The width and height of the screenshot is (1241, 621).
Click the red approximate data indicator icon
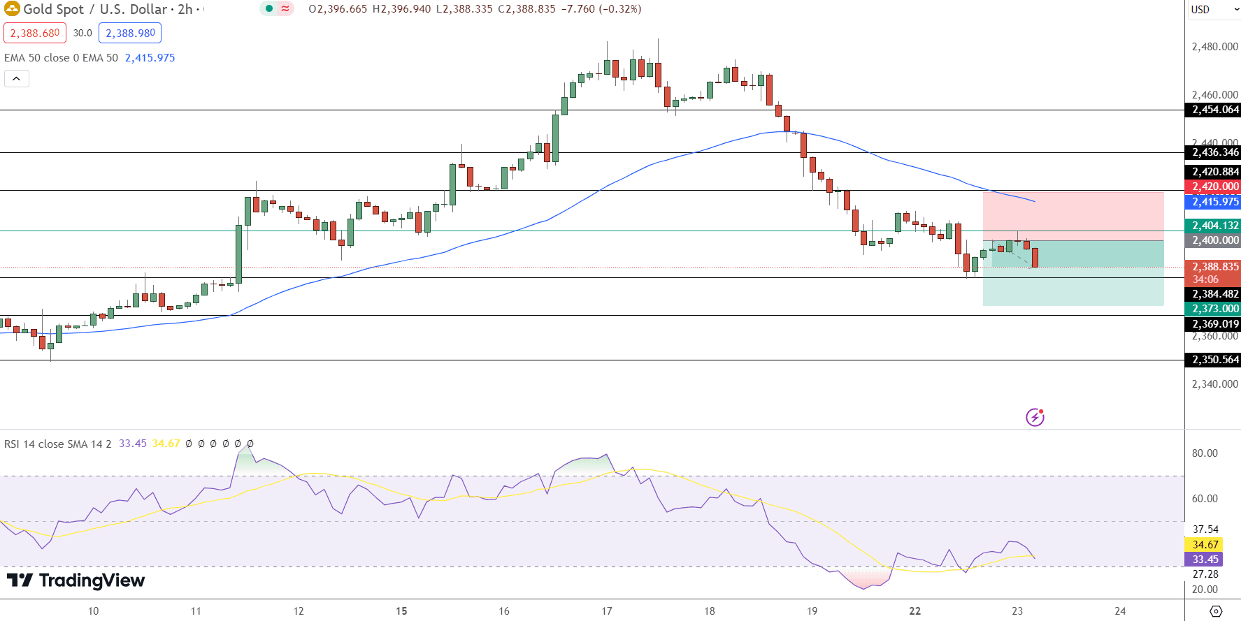(285, 9)
